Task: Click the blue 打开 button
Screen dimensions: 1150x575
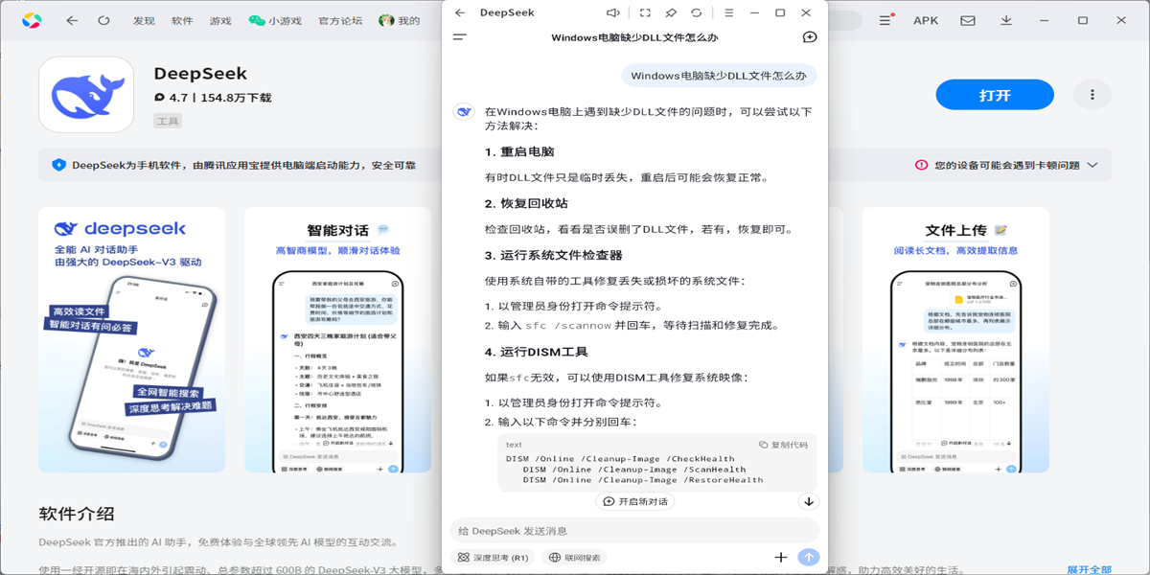Action: tap(994, 95)
